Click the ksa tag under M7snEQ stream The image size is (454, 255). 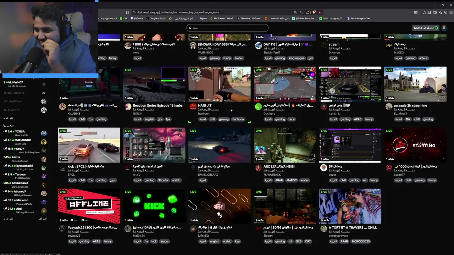(237, 242)
